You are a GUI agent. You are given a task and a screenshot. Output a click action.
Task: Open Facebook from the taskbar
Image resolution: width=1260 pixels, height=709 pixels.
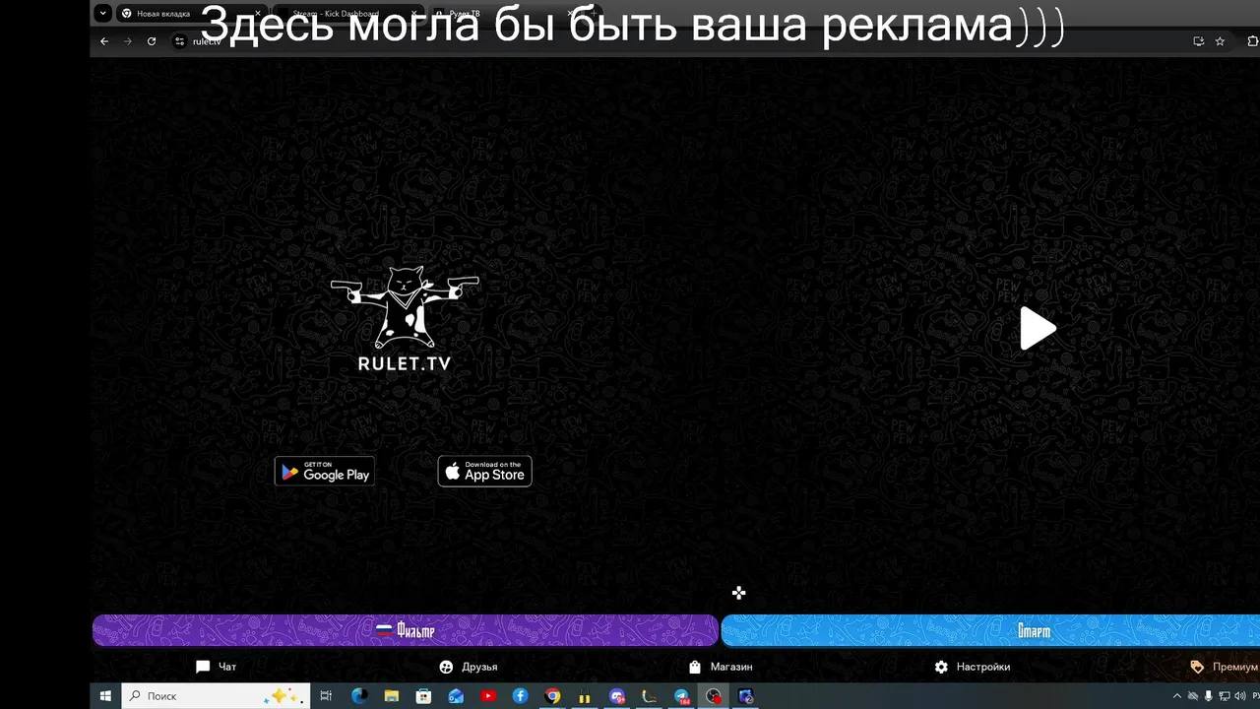[x=520, y=696]
